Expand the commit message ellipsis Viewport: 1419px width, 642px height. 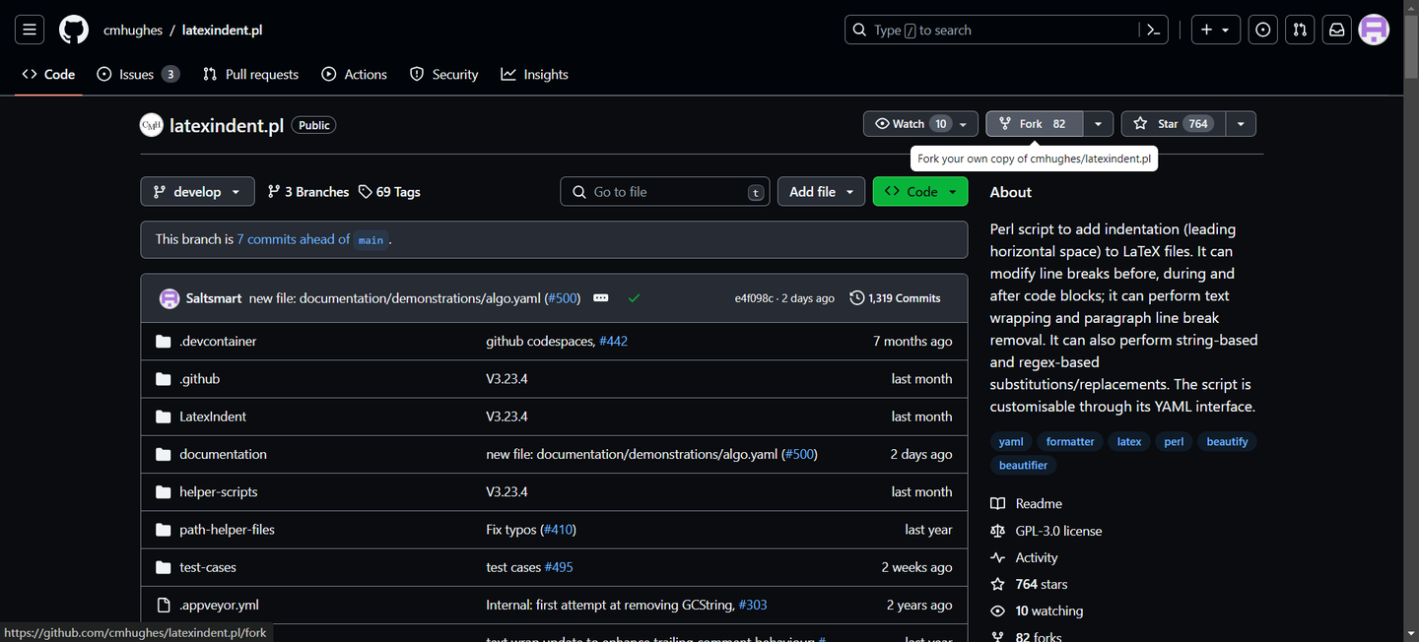(600, 297)
